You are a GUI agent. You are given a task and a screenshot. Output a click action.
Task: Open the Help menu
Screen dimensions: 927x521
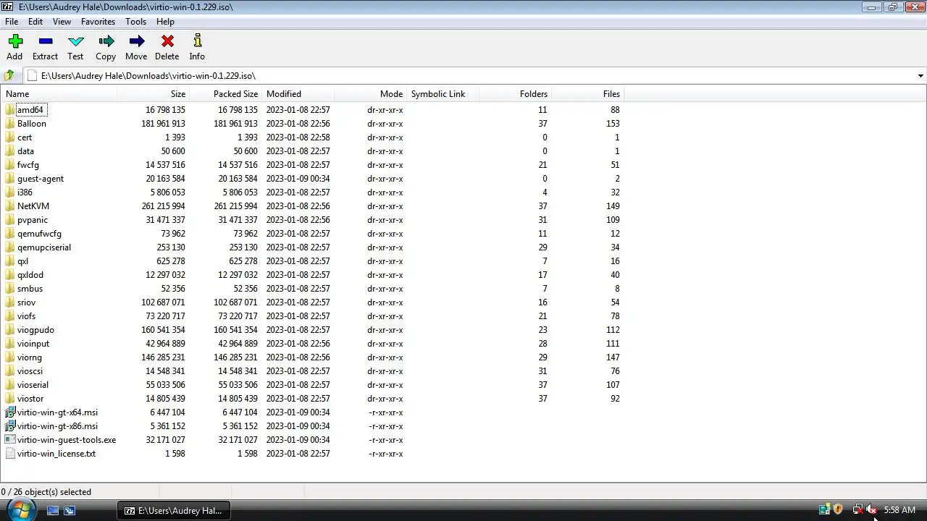165,22
